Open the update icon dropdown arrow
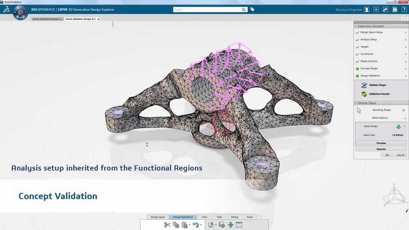The height and width of the screenshot is (230, 409). pyautogui.click(x=216, y=225)
